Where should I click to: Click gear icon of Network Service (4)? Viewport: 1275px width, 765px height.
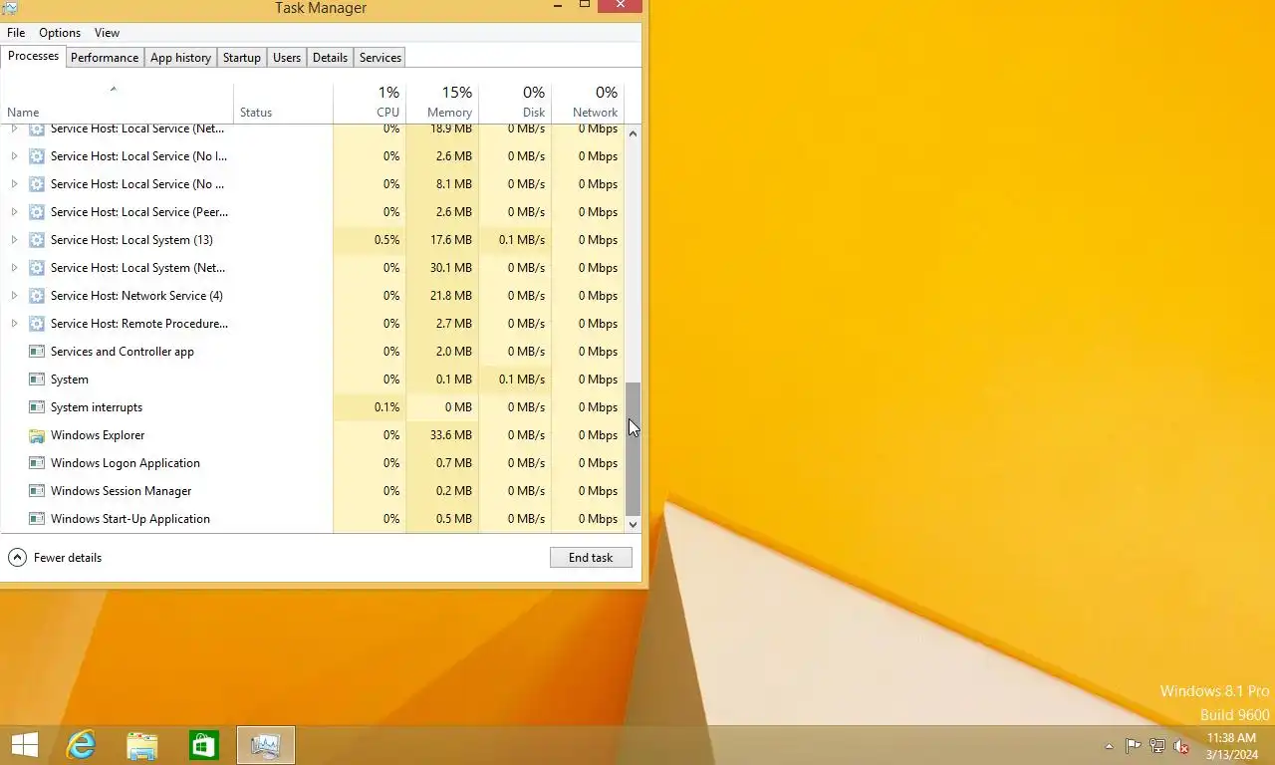point(37,296)
